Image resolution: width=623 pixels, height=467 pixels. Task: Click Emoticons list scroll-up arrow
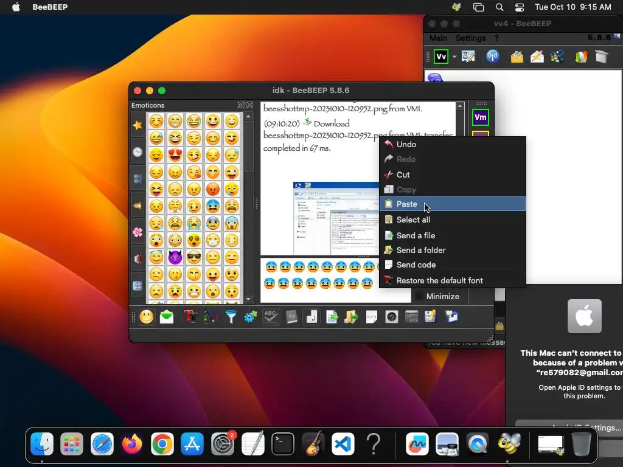point(248,117)
